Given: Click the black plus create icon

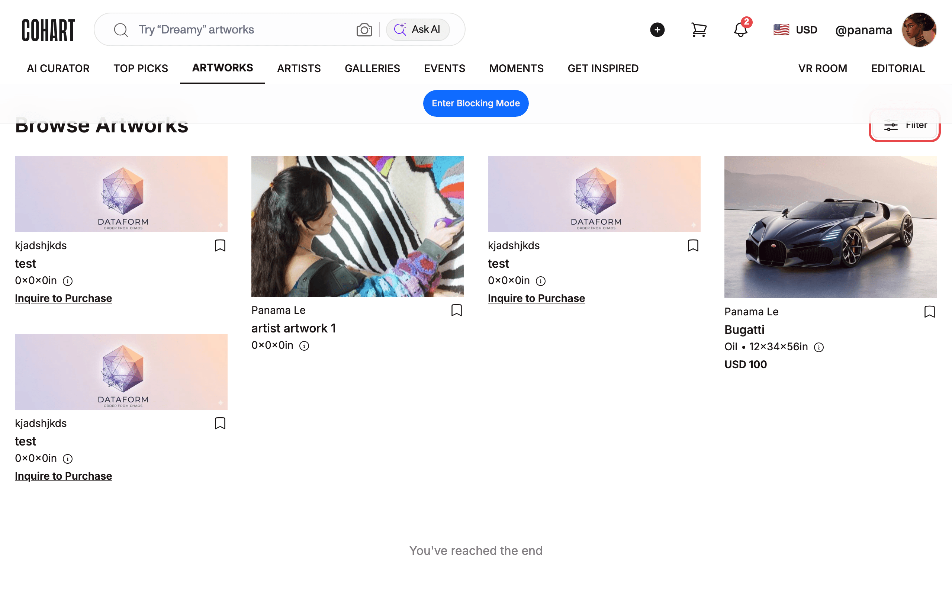Looking at the screenshot, I should [x=657, y=30].
